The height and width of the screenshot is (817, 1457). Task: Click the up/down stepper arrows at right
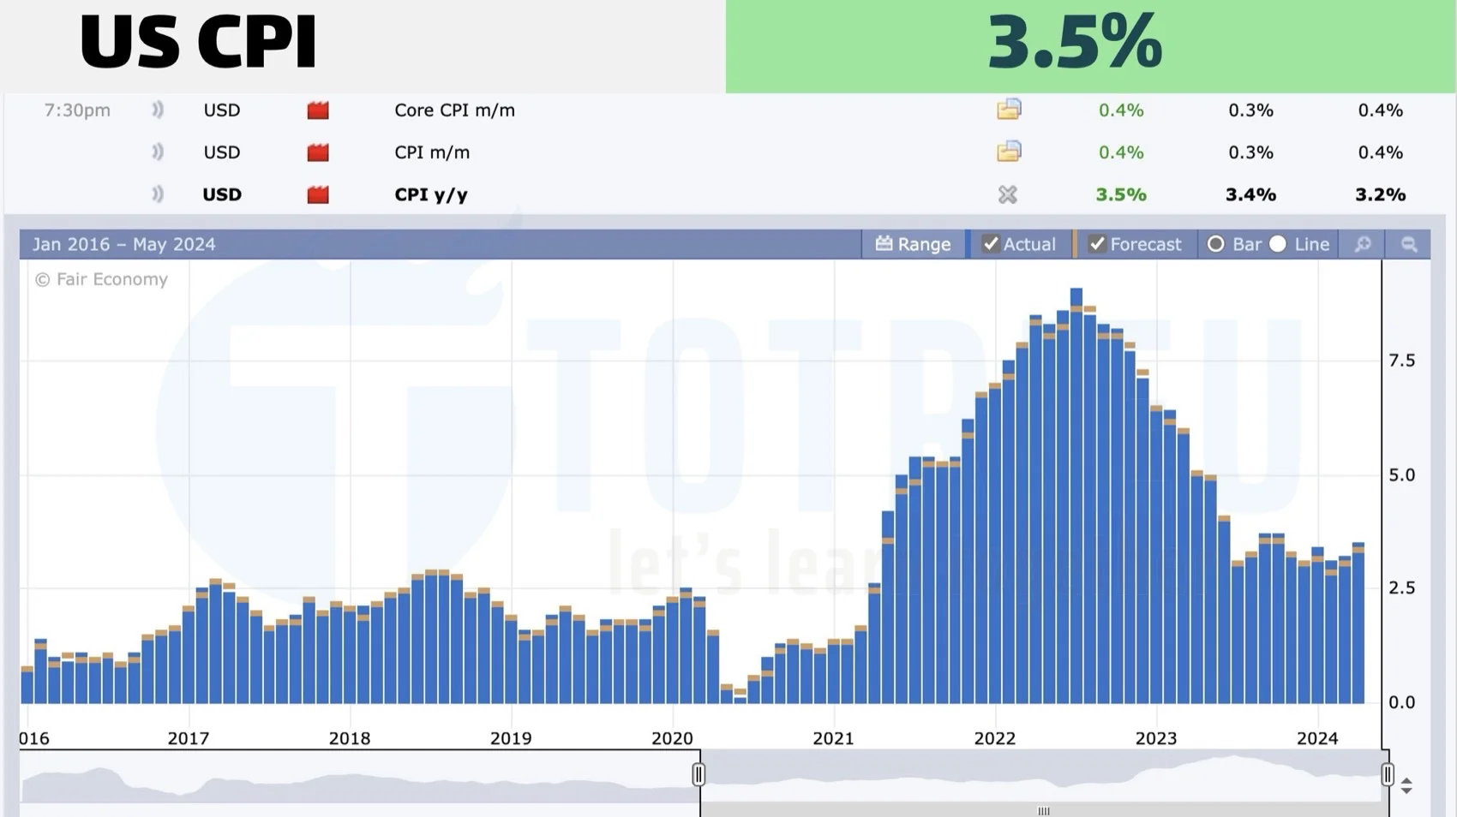(1406, 785)
